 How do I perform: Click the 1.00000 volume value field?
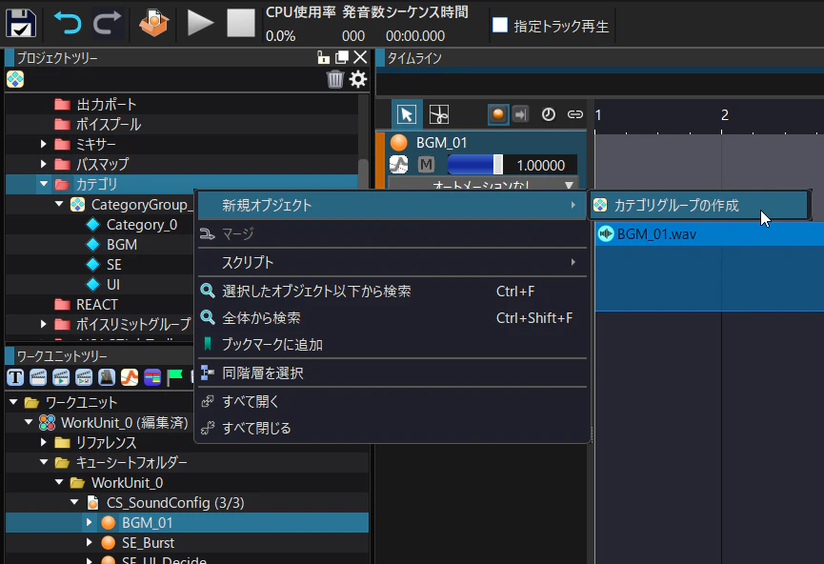(541, 165)
